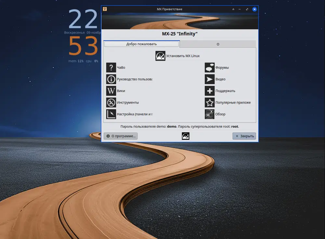This screenshot has width=325, height=239.
Task: Switch to the Добро пожаловать tab
Action: (142, 44)
